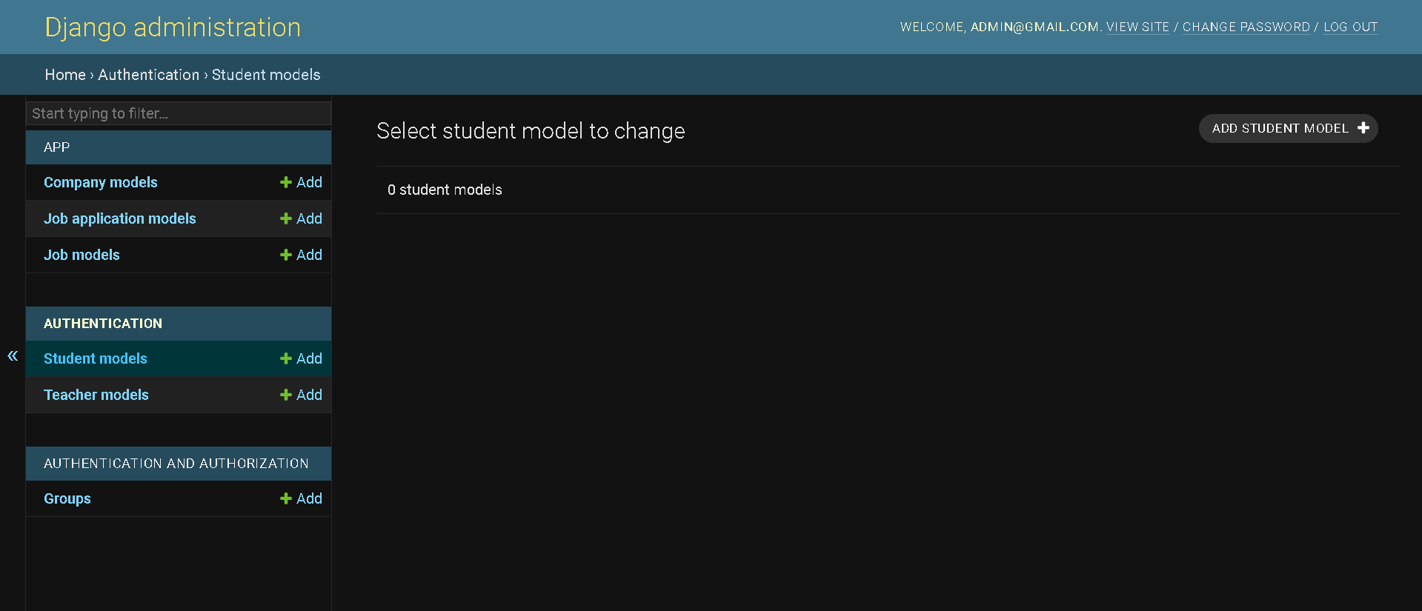The width and height of the screenshot is (1422, 611).
Task: Open the View Site link
Action: 1137,27
